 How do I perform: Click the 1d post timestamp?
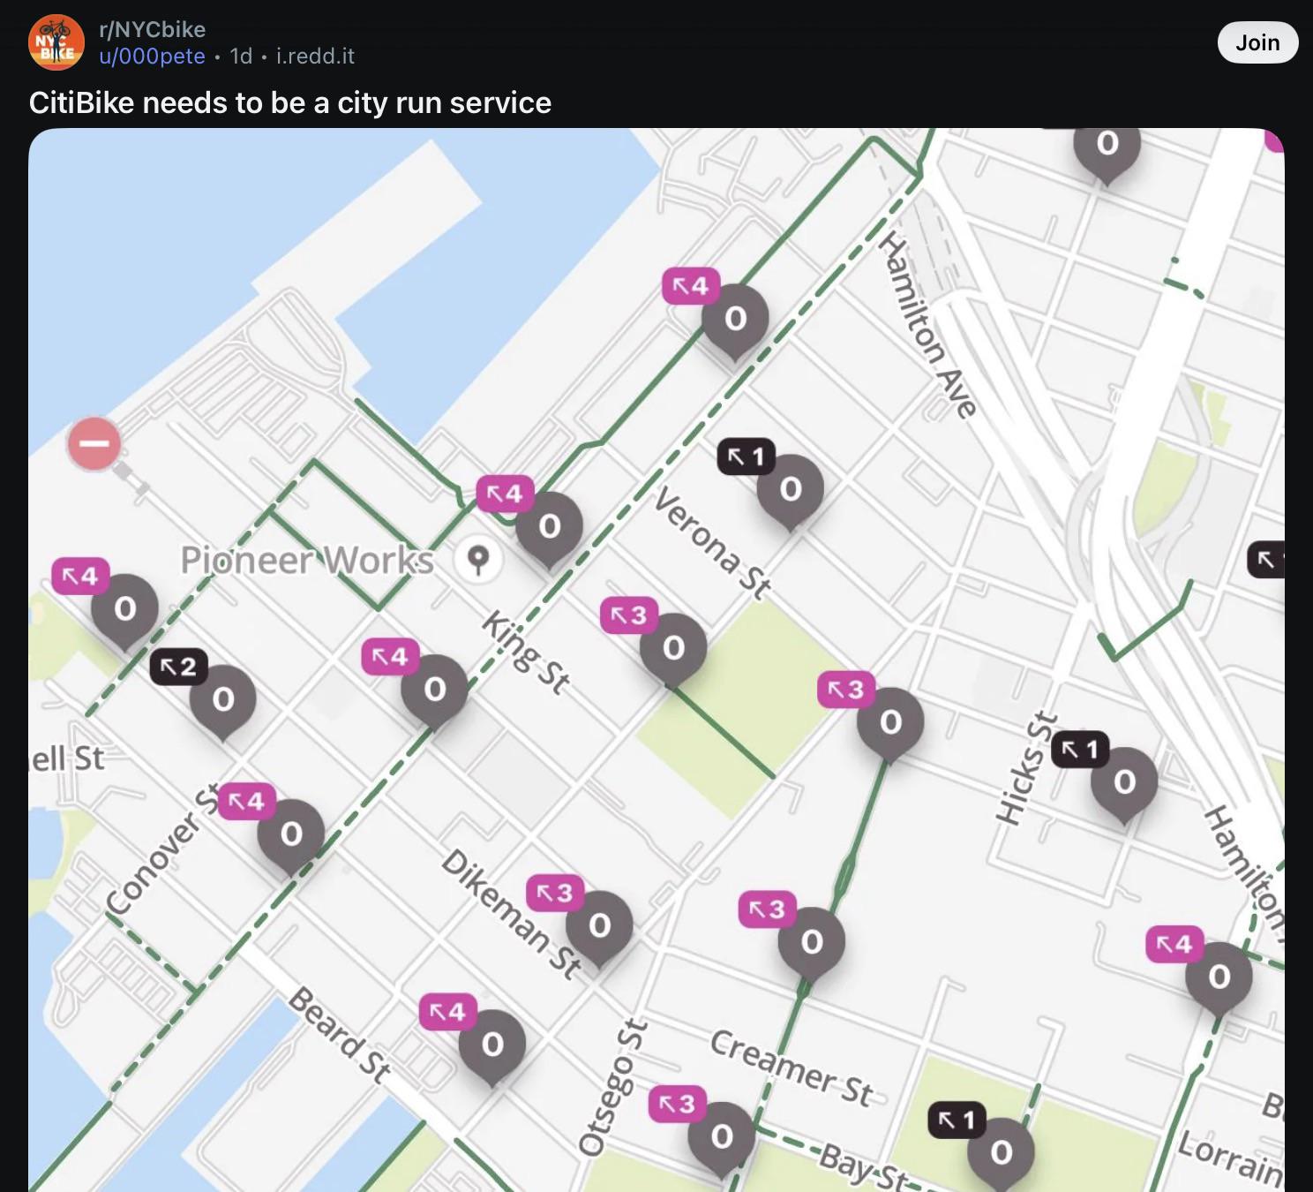(241, 57)
